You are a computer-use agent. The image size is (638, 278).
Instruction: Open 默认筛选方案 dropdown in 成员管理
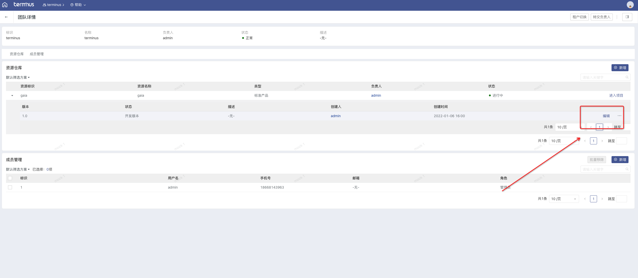[x=18, y=169]
